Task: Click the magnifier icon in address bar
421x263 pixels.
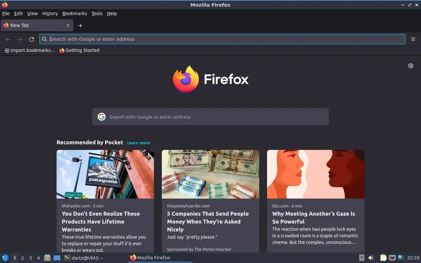Action: tap(44, 39)
